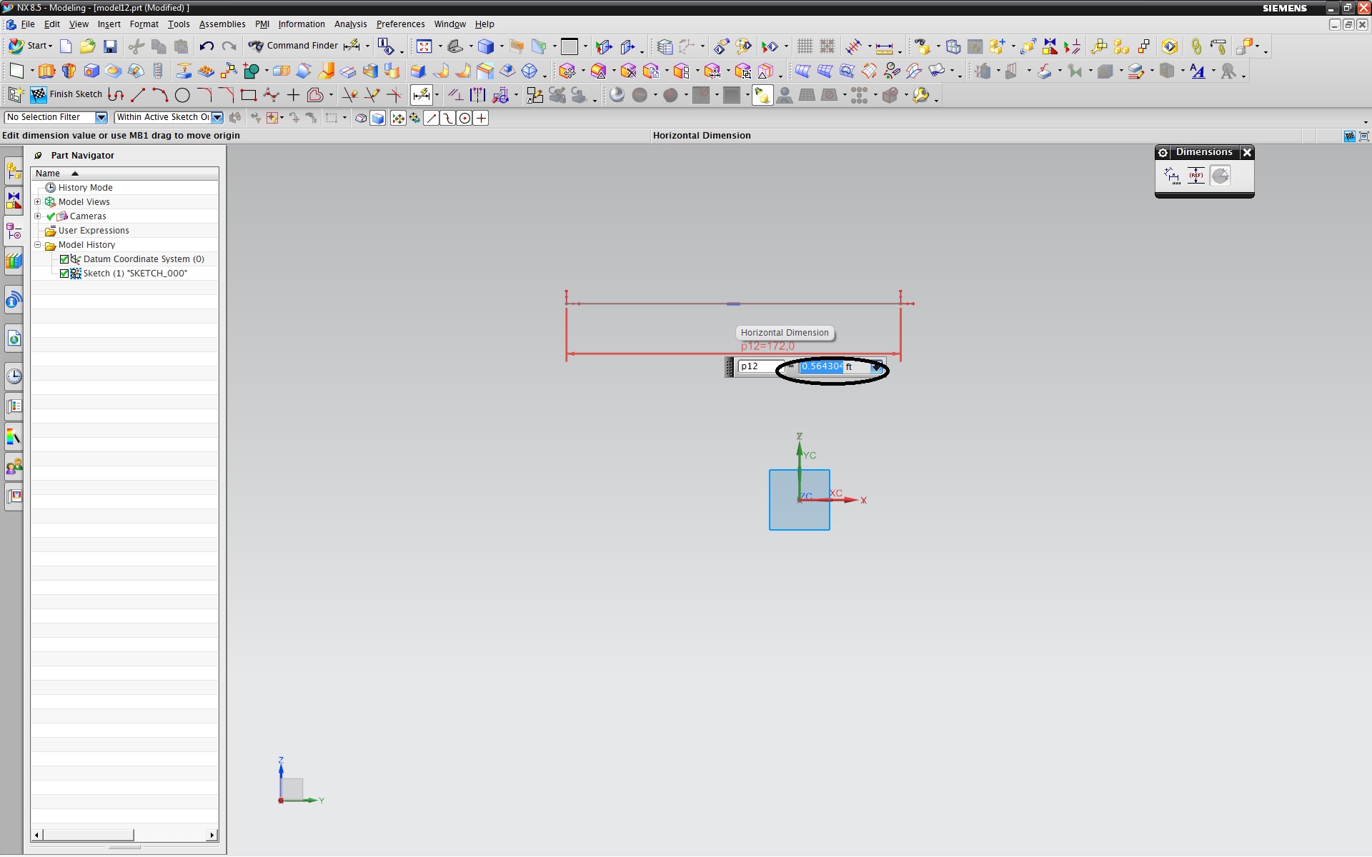Open Command Finder

(x=294, y=46)
